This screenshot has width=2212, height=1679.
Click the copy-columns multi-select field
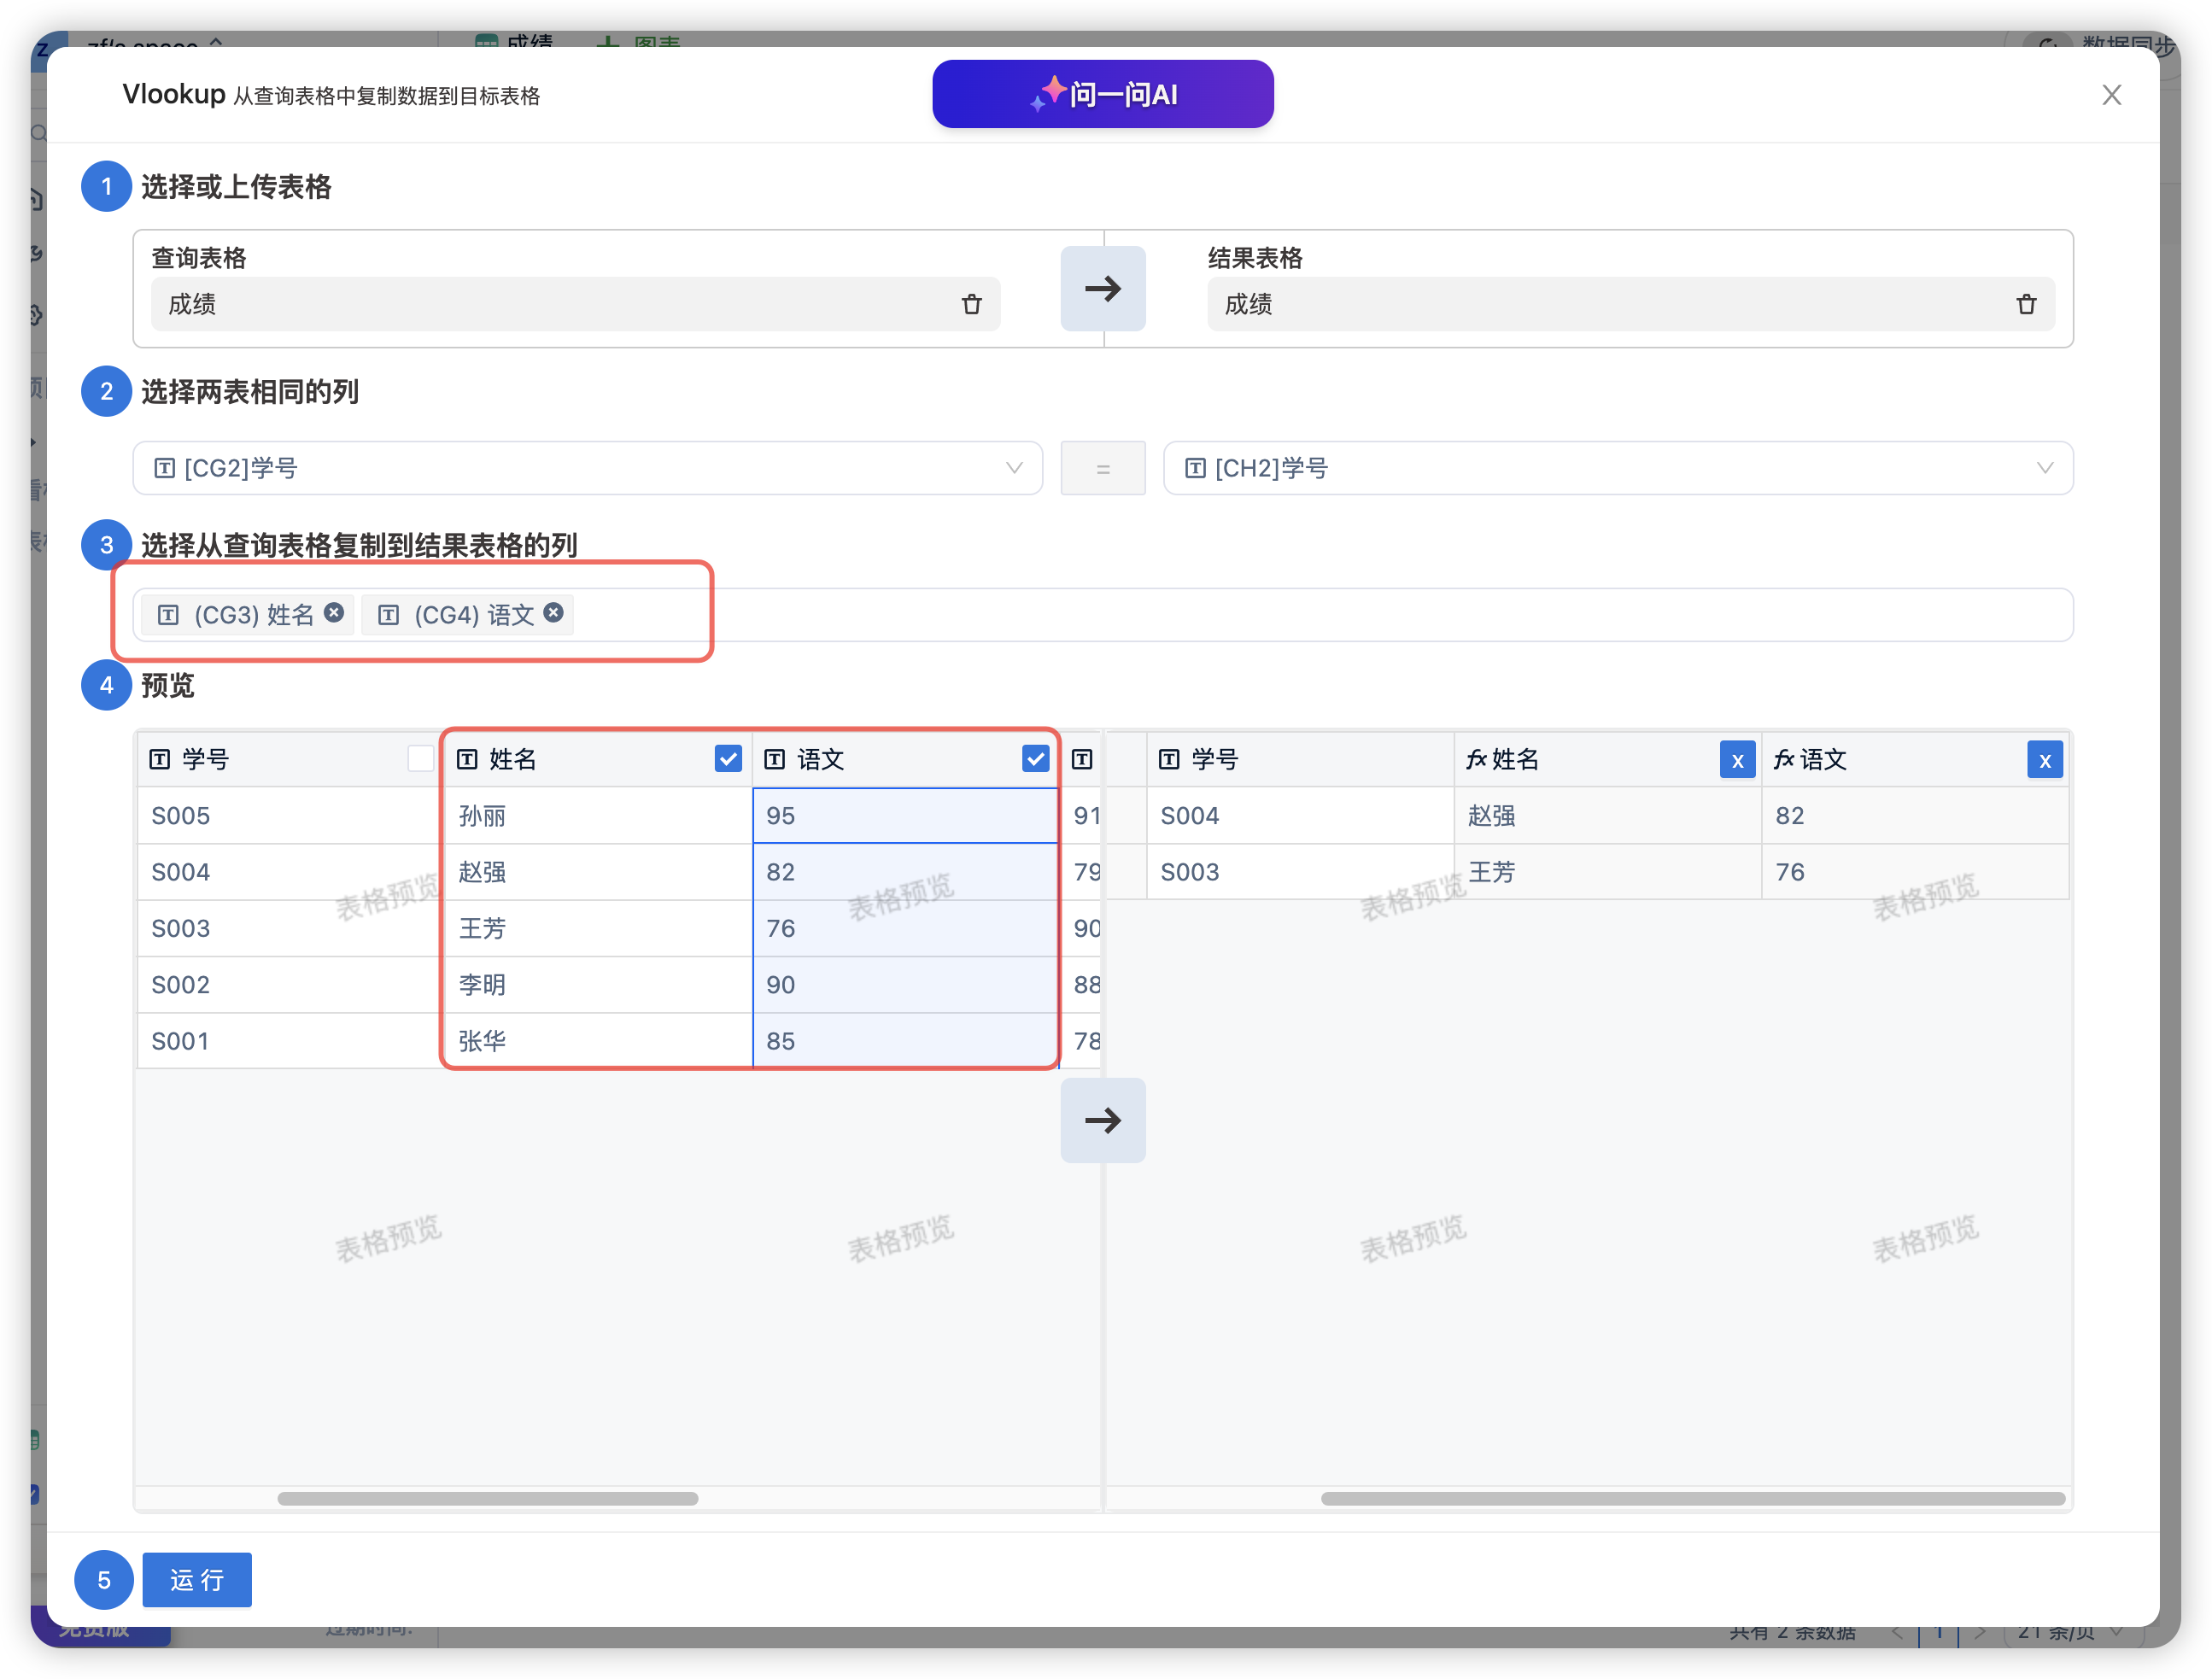1102,615
